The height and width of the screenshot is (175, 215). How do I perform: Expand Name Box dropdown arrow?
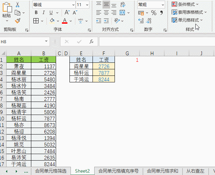[x=46, y=41]
